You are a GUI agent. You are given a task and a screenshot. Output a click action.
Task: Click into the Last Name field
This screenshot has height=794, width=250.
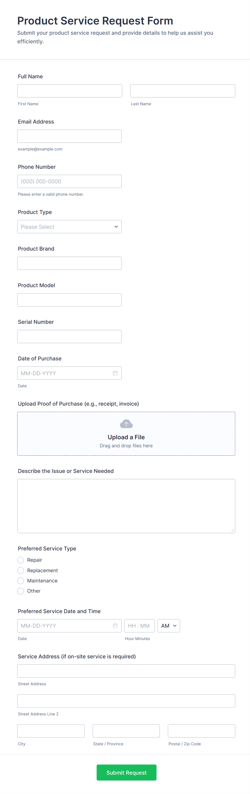coord(183,91)
